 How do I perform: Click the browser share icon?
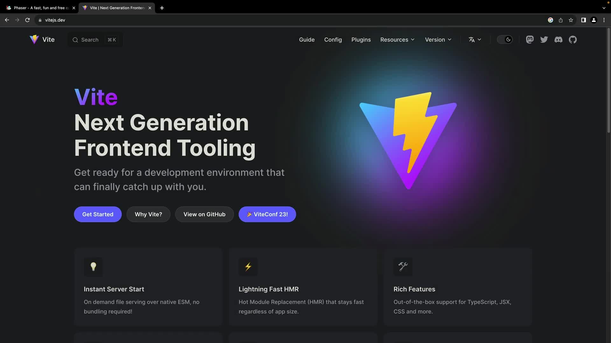(x=561, y=20)
